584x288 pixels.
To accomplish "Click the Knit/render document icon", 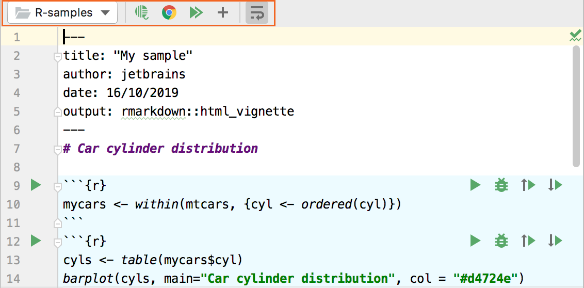I will click(141, 13).
